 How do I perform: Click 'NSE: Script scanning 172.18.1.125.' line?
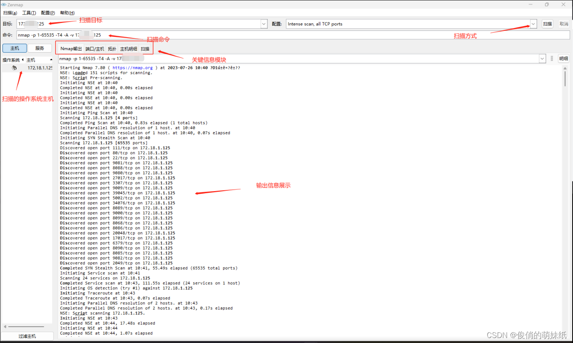103,313
